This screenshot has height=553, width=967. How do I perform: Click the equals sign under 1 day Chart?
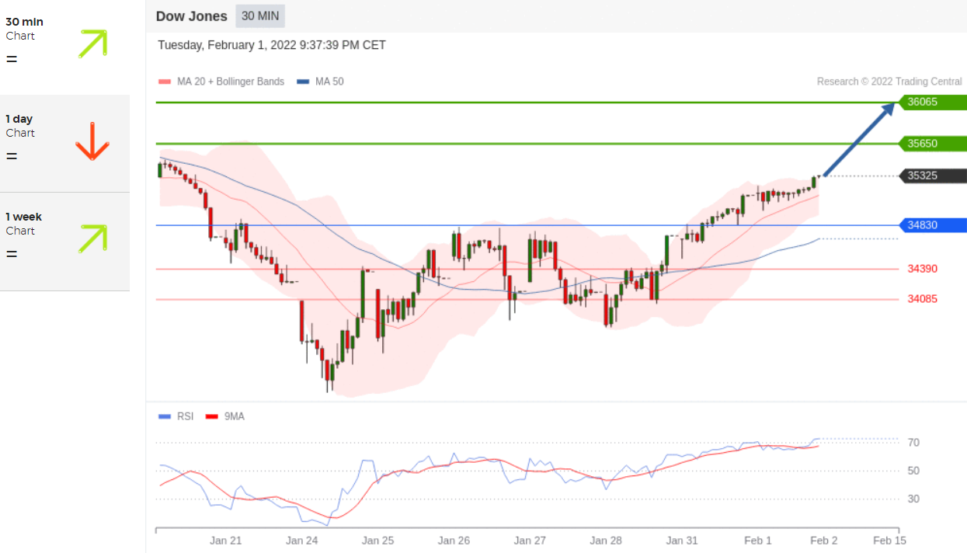(x=11, y=156)
